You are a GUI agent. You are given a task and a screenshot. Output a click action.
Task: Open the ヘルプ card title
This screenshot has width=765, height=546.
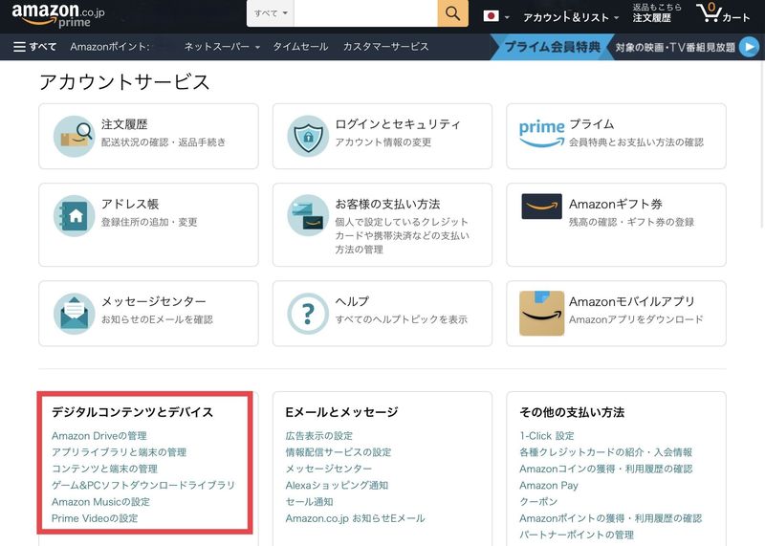click(352, 301)
